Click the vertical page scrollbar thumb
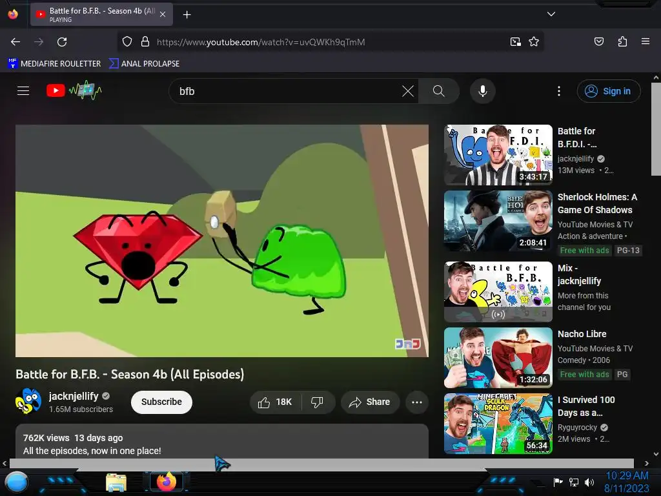Screen dimensions: 661x496 coord(656,129)
